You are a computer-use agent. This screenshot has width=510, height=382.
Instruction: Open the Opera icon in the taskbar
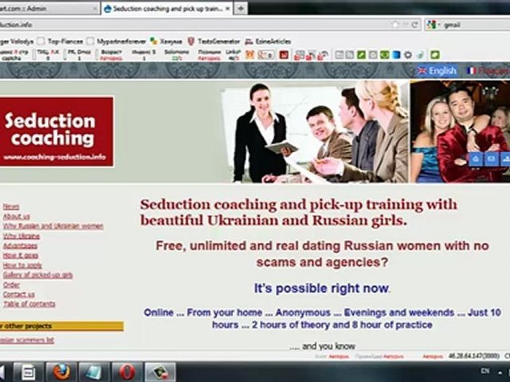(x=127, y=372)
